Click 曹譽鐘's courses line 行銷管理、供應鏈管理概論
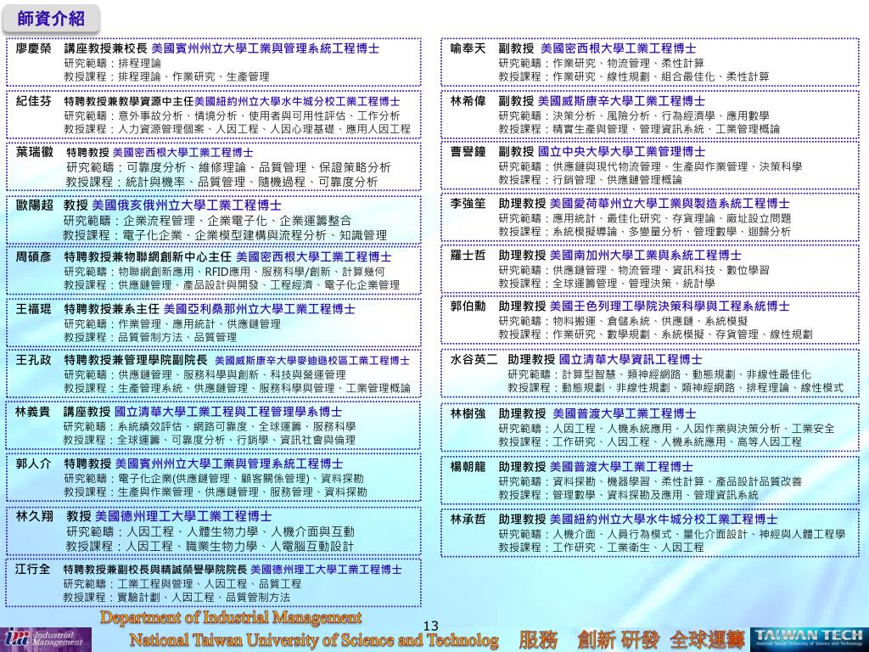Image resolution: width=869 pixels, height=652 pixels. (x=591, y=180)
